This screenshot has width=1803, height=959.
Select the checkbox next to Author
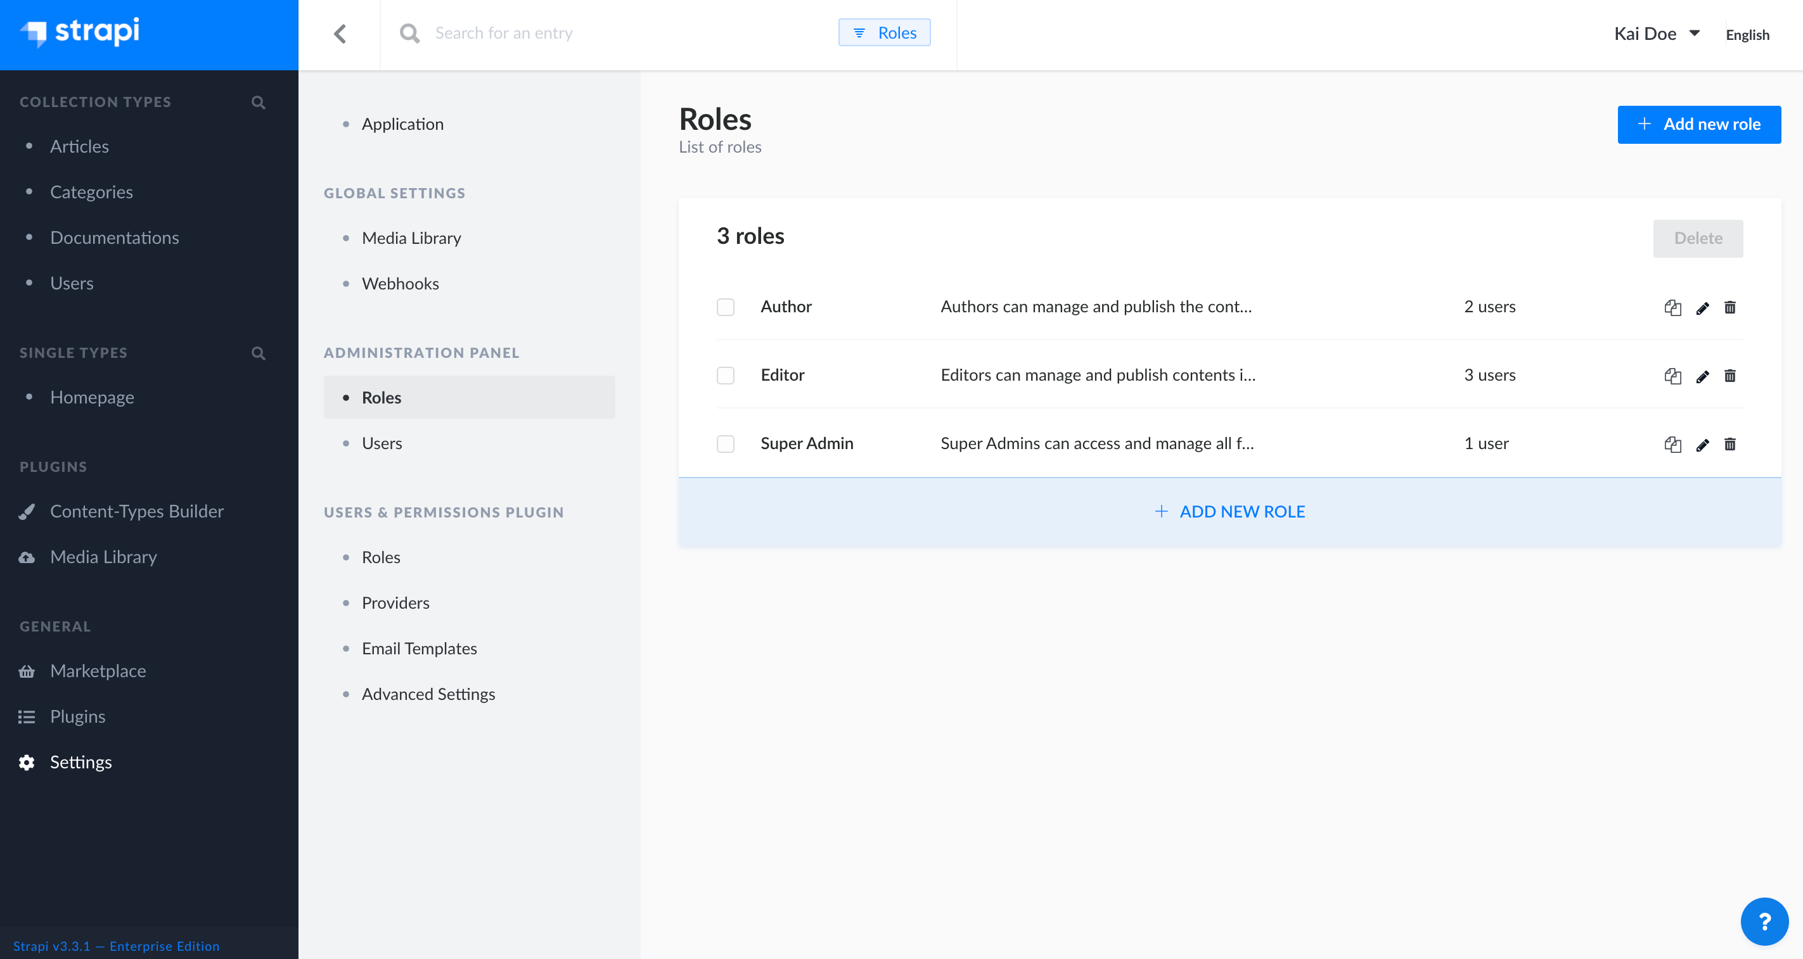point(725,307)
